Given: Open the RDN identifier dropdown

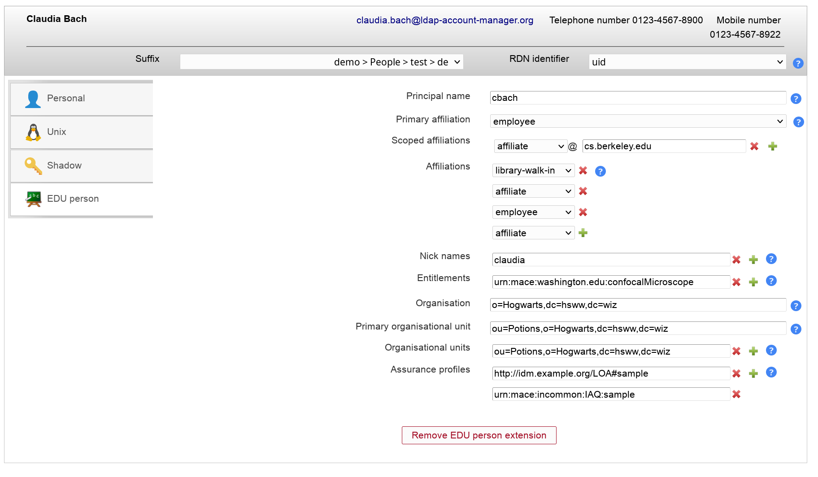Looking at the screenshot, I should tap(687, 62).
